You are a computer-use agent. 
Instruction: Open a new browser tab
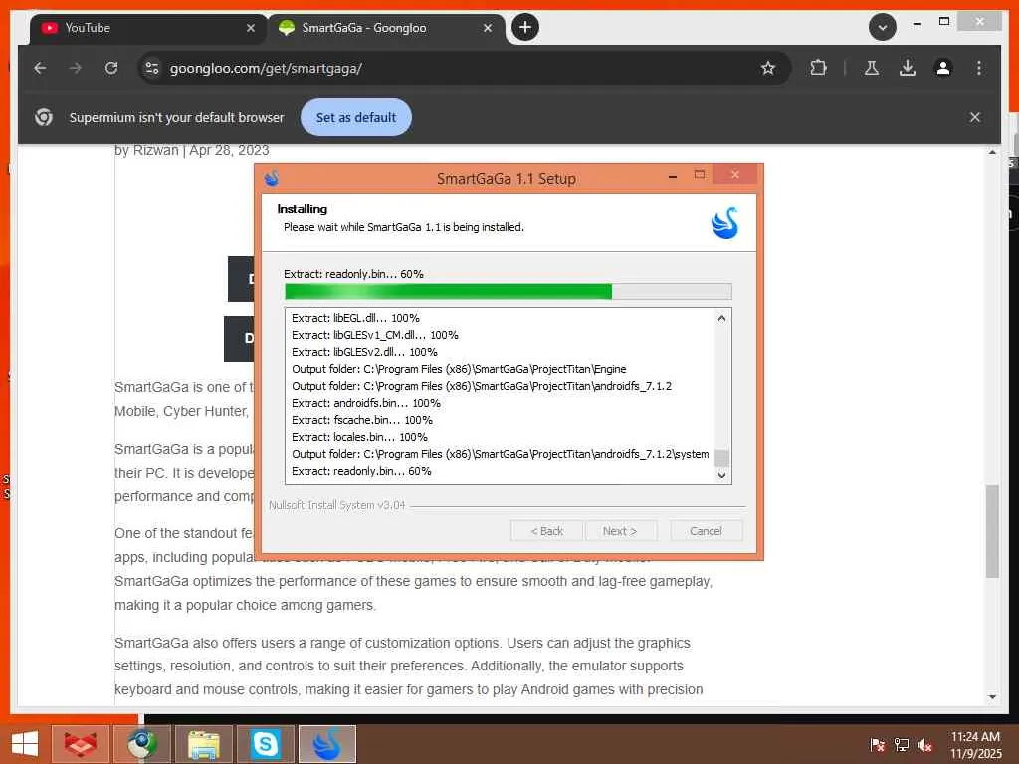tap(525, 27)
